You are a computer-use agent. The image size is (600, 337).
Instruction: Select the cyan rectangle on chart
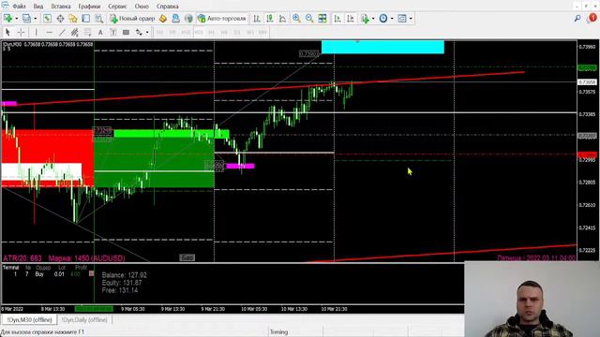382,47
